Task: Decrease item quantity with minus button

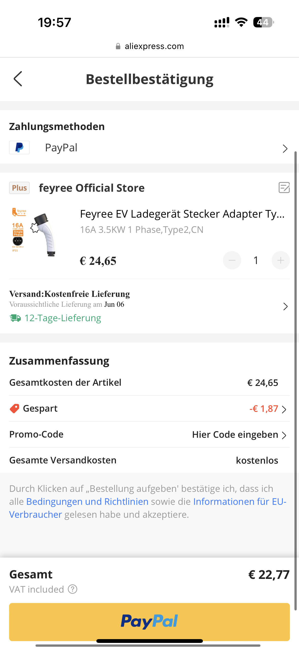Action: pos(232,260)
